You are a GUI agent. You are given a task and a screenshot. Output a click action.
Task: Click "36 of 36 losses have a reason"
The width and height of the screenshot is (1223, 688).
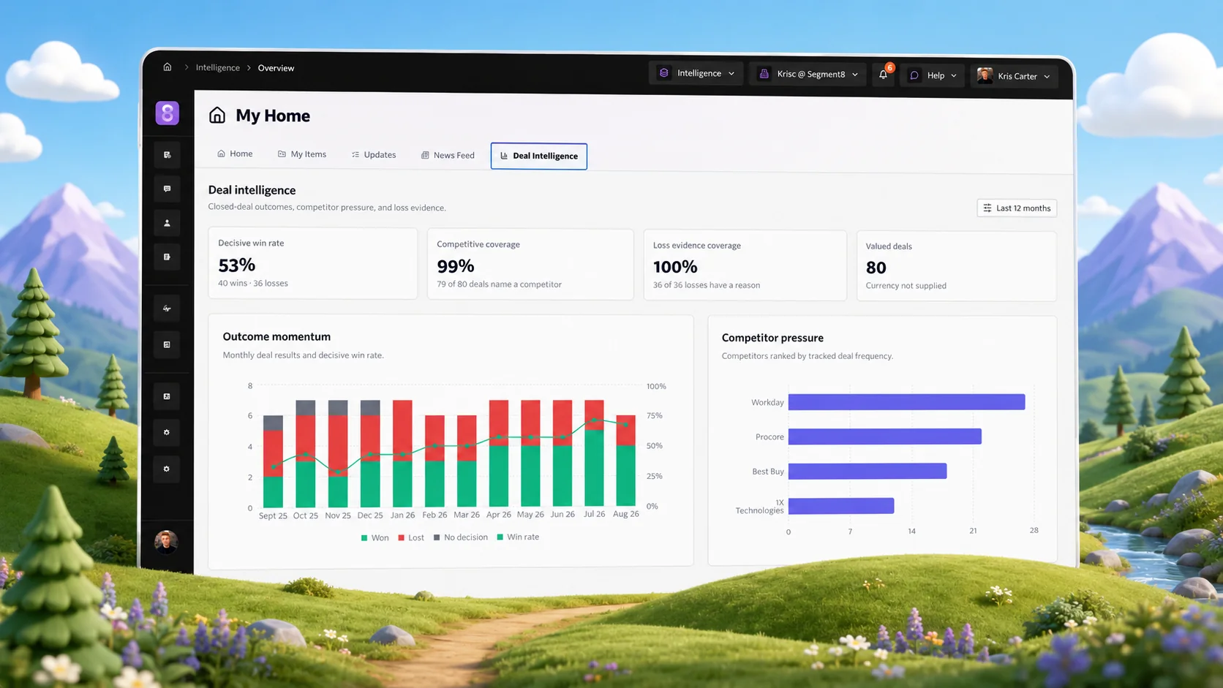coord(707,285)
